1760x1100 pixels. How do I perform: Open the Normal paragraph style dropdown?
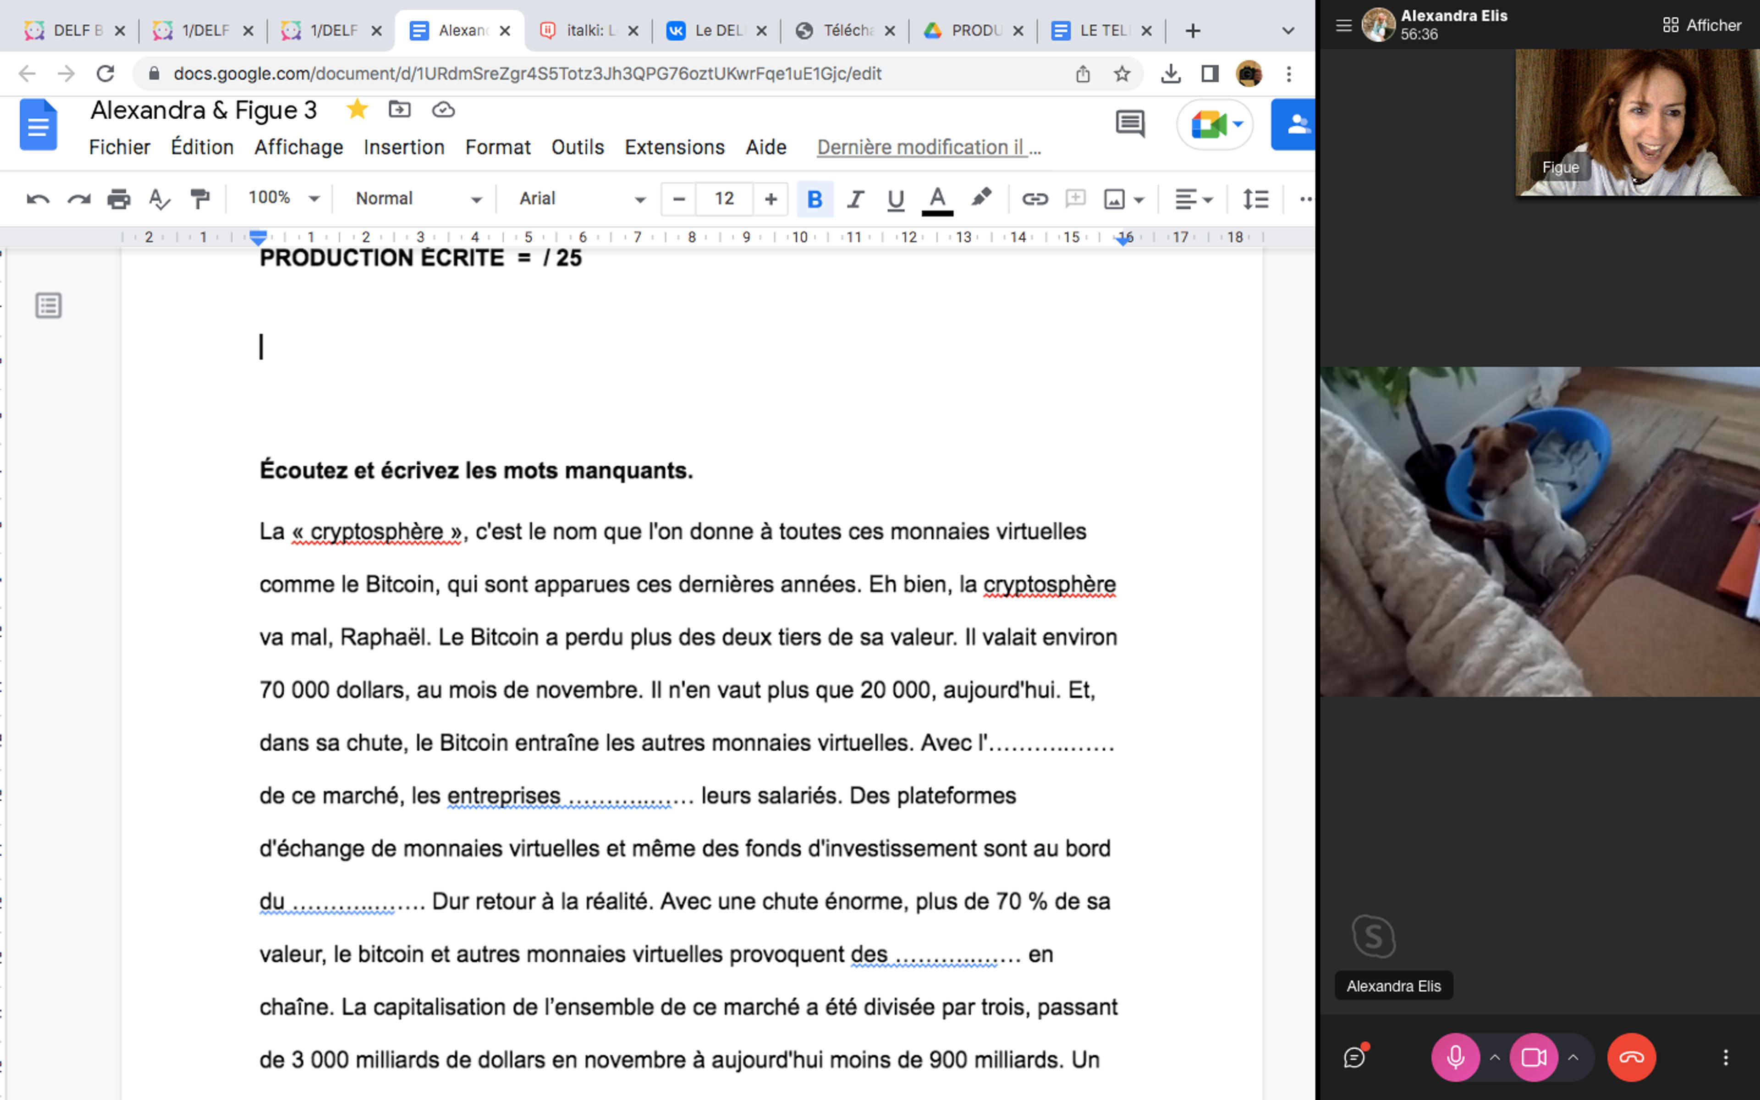[418, 198]
